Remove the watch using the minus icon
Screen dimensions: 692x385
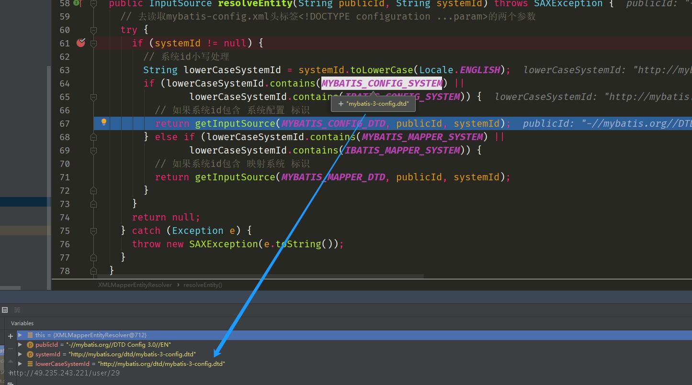coord(10,349)
